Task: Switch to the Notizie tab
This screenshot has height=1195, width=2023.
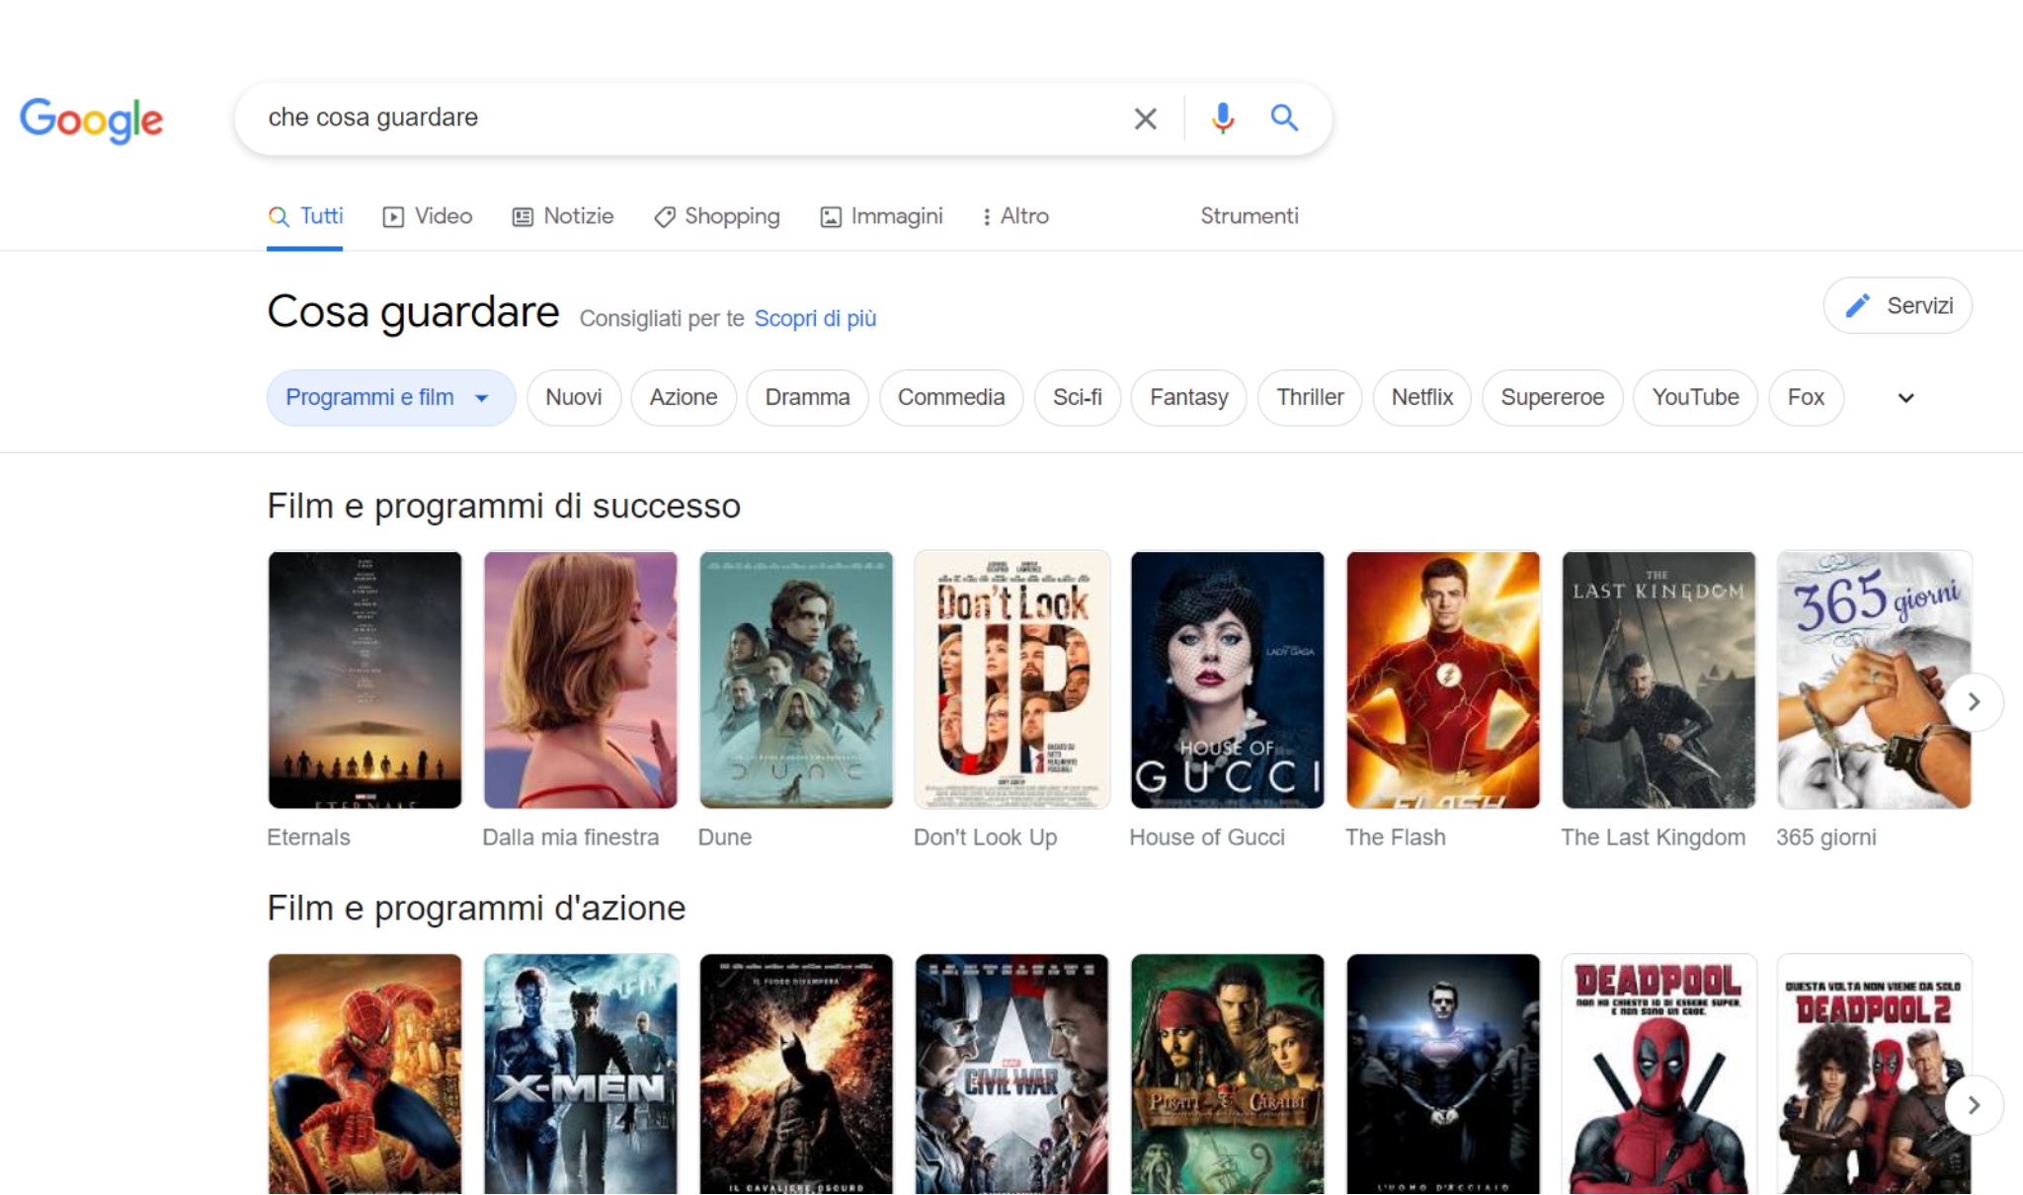Action: (562, 216)
